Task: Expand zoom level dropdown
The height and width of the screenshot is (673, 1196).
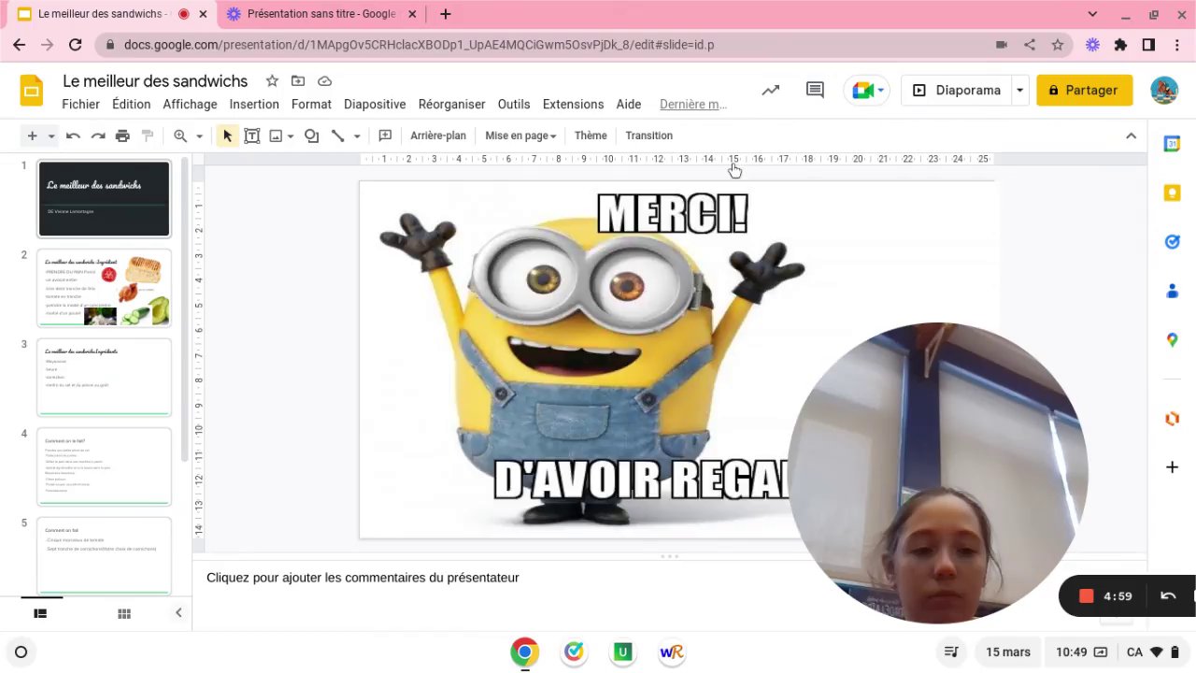Action: click(x=199, y=136)
